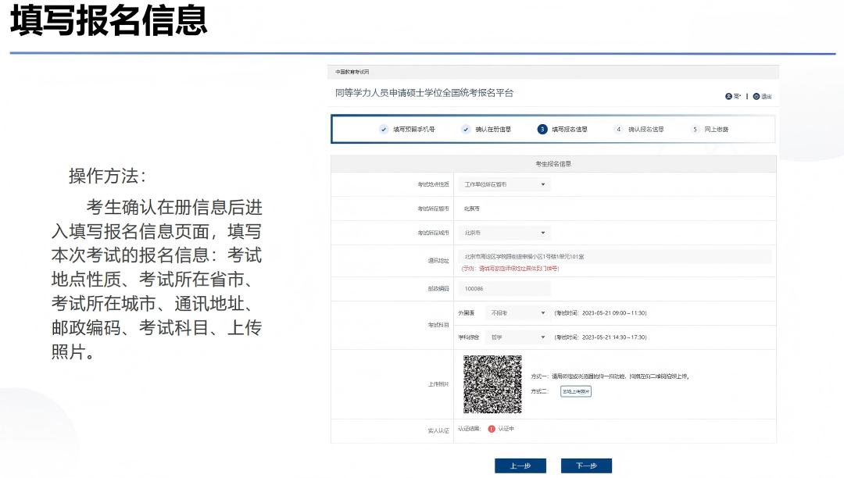Image resolution: width=844 pixels, height=478 pixels.
Task: Click the checkmark icon for 填写预留手机号 step
Action: coord(384,130)
